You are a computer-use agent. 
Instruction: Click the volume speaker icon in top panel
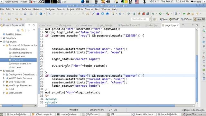(108, 2)
